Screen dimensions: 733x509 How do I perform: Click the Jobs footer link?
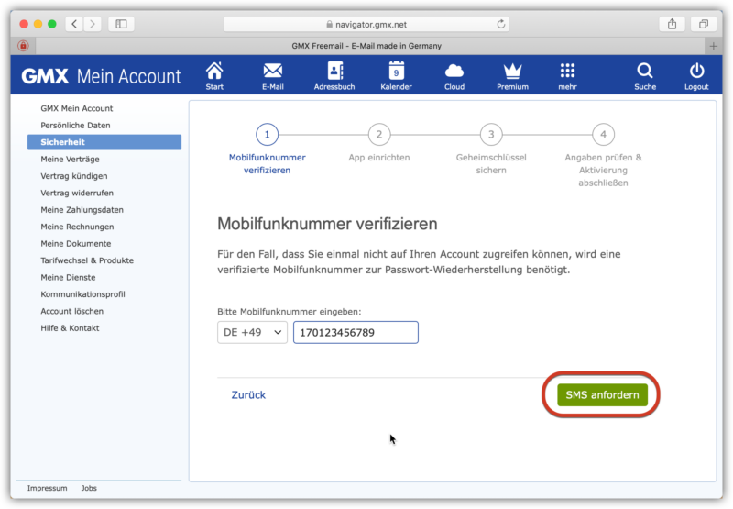point(89,488)
